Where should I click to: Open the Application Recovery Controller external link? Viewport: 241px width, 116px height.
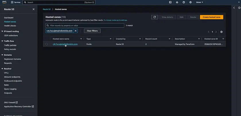pyautogui.click(x=19, y=106)
